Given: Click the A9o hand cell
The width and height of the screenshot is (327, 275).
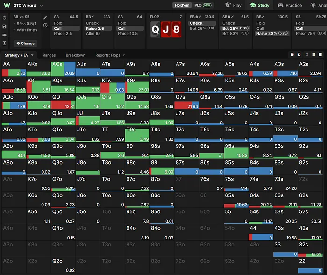Looking at the screenshot, I should click(14, 151).
